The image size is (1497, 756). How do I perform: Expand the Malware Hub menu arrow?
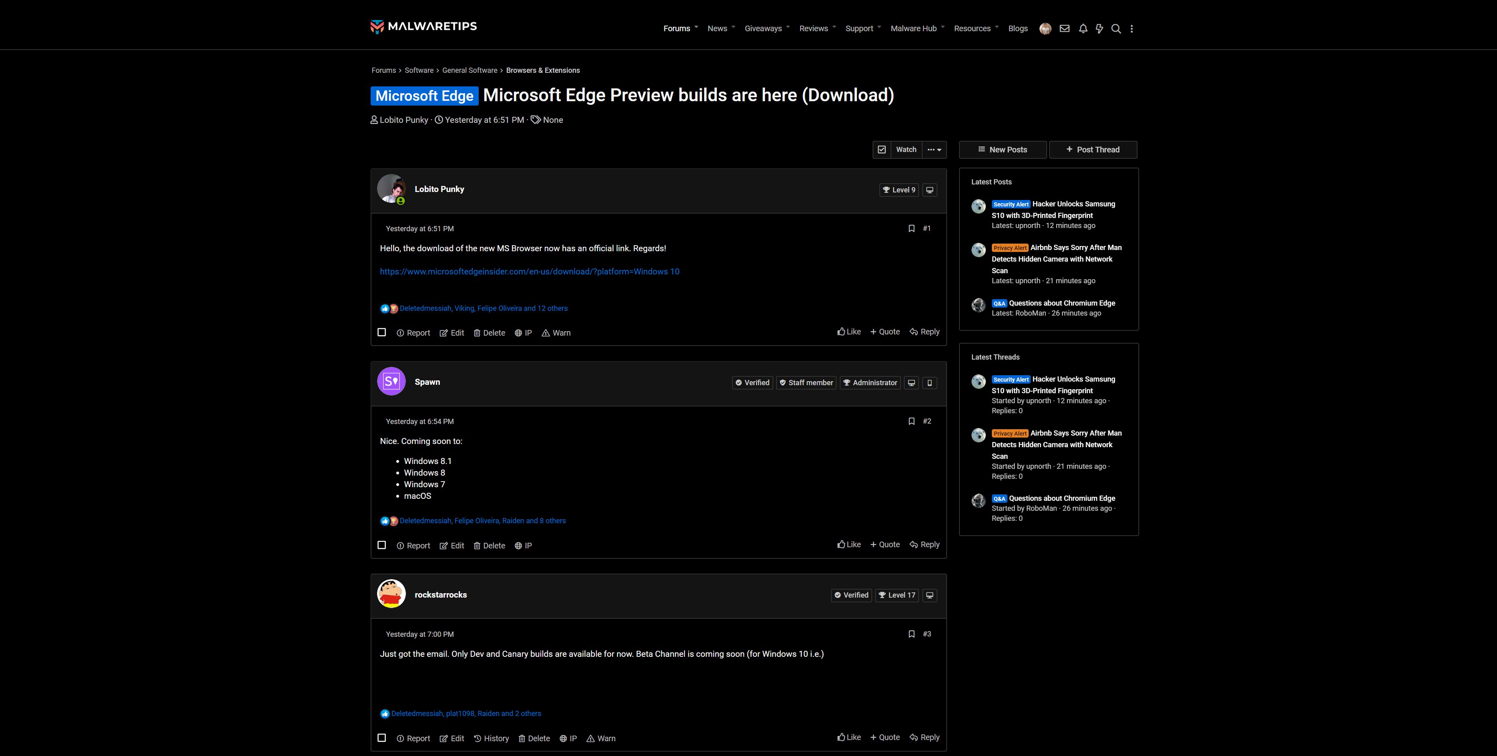click(943, 27)
